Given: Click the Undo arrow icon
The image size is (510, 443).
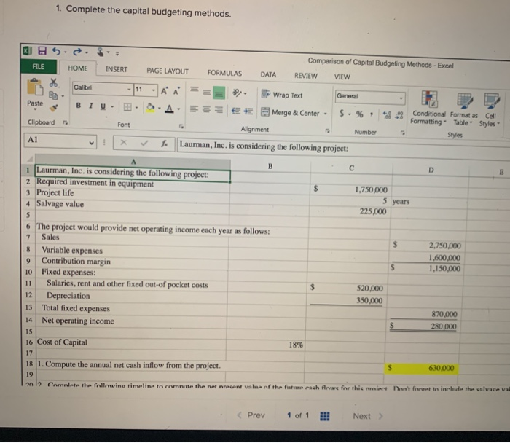Looking at the screenshot, I should [57, 51].
